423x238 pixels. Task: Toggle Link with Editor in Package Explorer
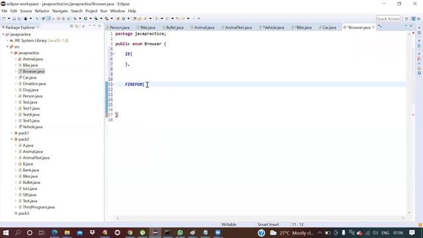click(x=77, y=26)
